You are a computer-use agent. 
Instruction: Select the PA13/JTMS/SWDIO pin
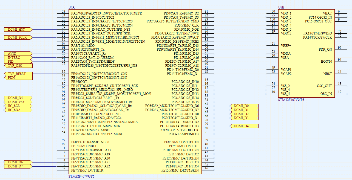(317, 33)
